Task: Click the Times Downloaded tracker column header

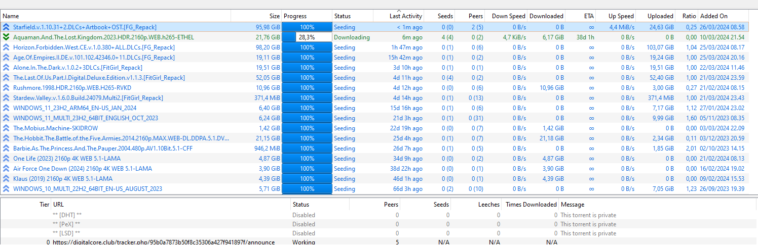Action: (531, 205)
